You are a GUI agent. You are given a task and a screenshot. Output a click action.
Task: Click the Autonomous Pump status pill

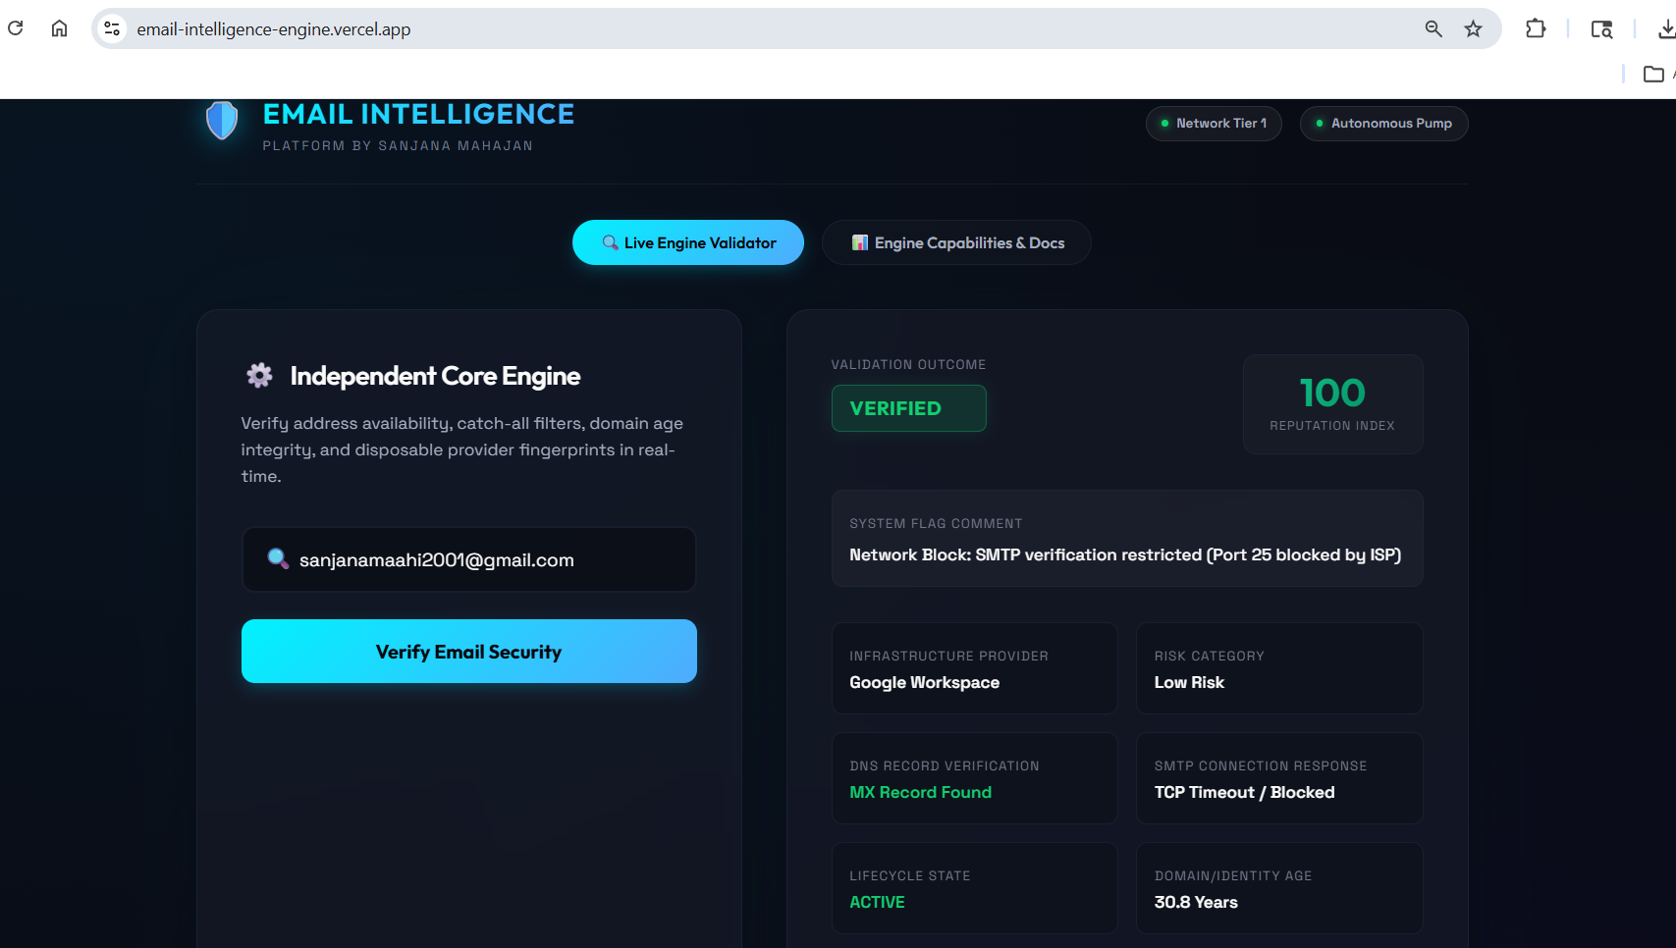pyautogui.click(x=1384, y=124)
